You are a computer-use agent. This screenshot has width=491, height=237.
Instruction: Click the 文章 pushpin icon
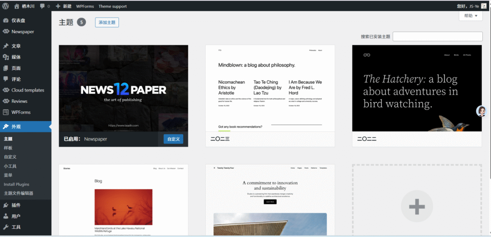6,46
